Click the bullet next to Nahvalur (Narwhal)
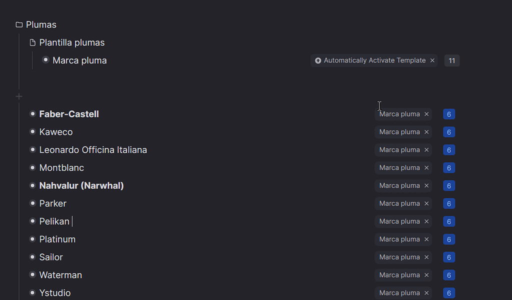This screenshot has width=512, height=300. tap(32, 185)
